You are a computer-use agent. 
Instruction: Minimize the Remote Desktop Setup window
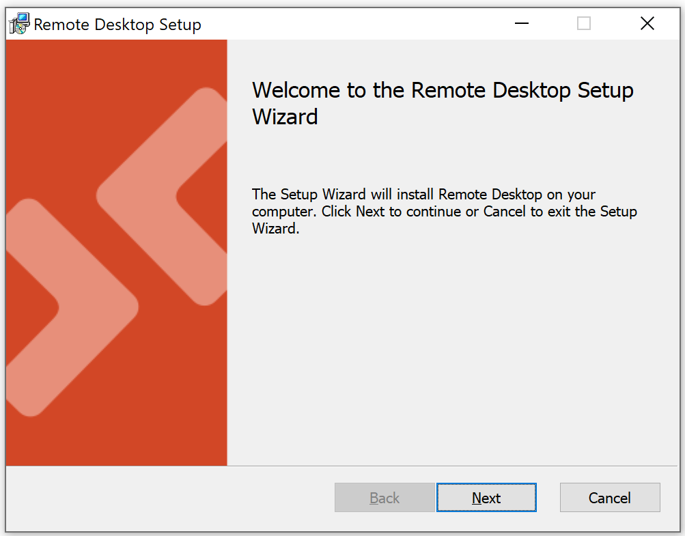click(x=522, y=23)
